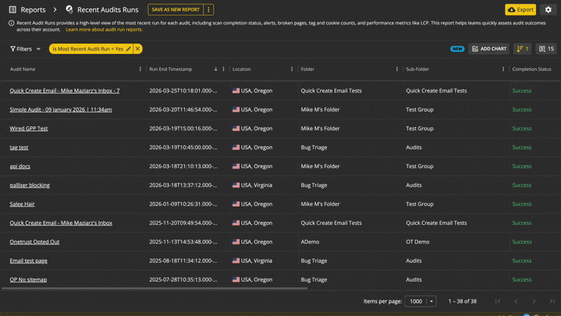Sort by Completion Status column header
The height and width of the screenshot is (316, 561).
532,69
